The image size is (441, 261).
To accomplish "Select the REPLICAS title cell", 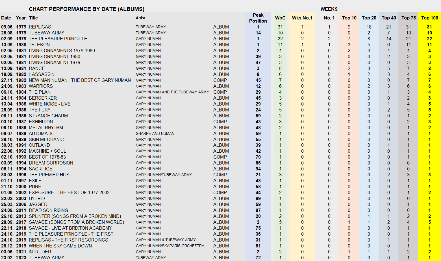I will [x=40, y=27].
